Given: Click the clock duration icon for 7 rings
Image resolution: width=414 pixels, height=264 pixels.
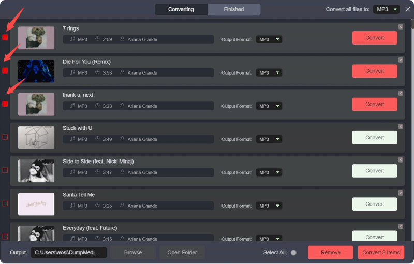Looking at the screenshot, I should point(97,39).
